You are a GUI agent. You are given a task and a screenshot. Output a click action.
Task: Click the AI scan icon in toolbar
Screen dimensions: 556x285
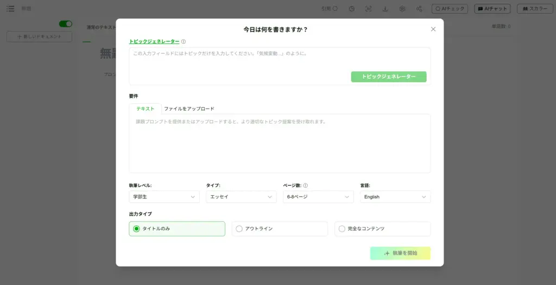pyautogui.click(x=369, y=9)
